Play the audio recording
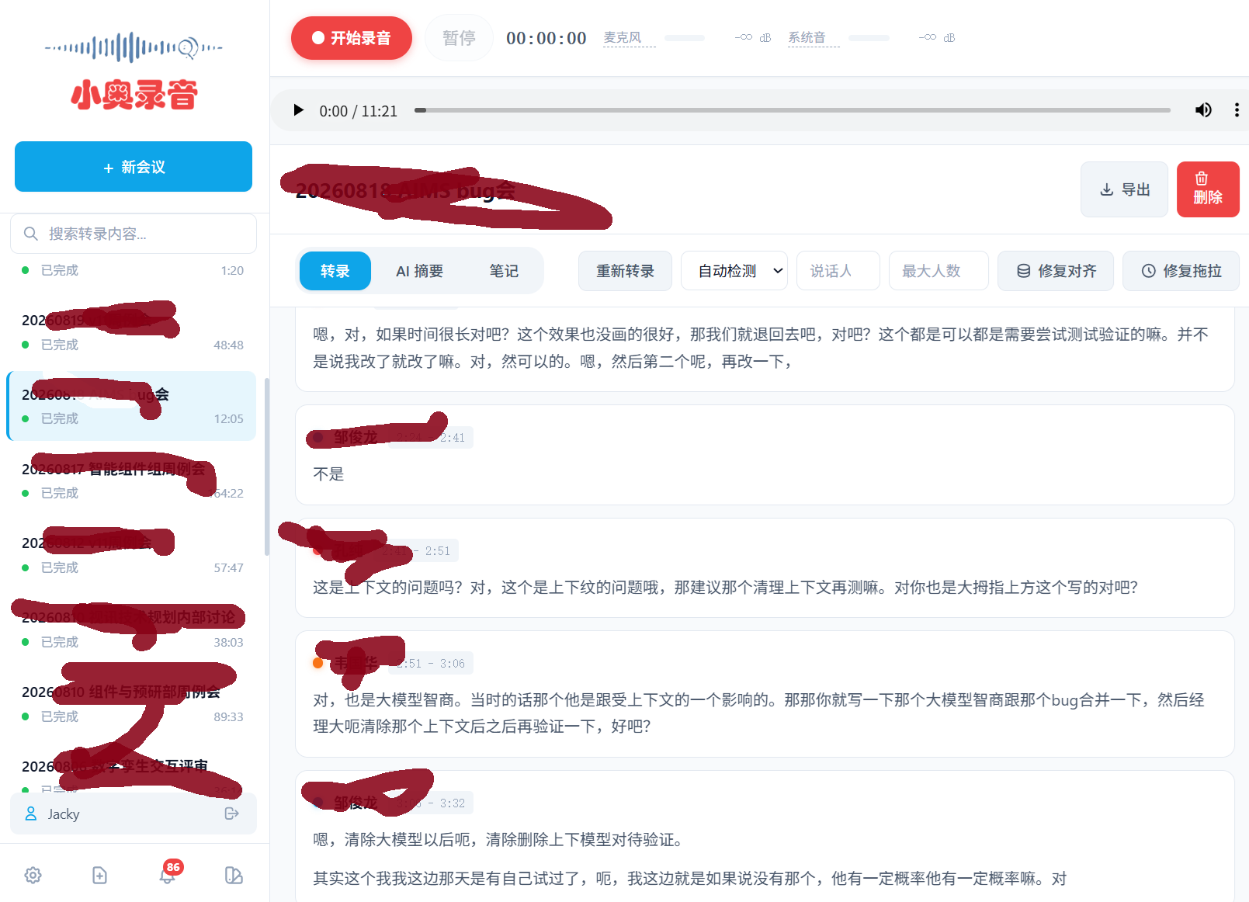Viewport: 1249px width, 902px height. click(298, 110)
